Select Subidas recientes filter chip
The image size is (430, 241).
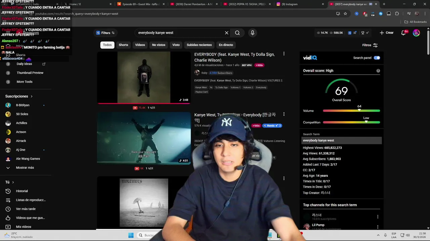click(199, 45)
